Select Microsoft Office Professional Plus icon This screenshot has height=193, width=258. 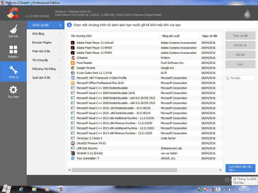point(73,83)
